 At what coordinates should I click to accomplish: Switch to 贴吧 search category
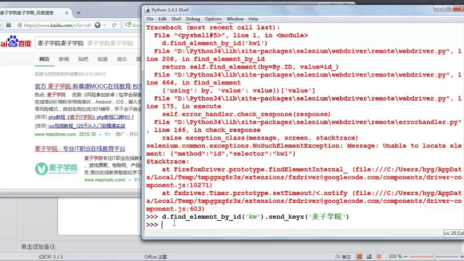tap(83, 59)
